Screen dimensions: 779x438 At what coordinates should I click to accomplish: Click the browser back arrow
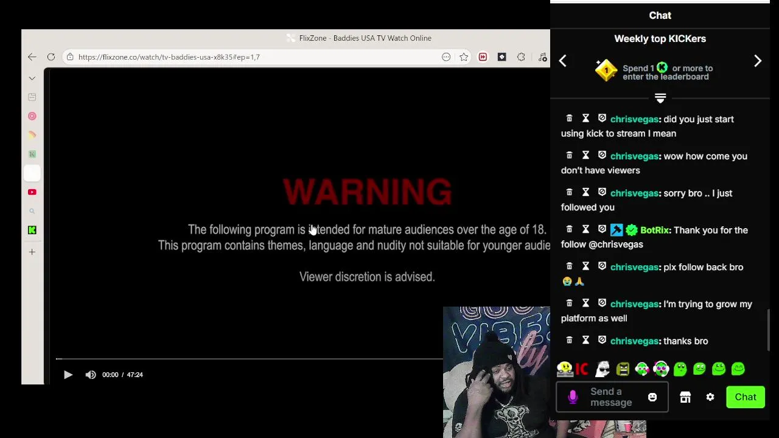[32, 57]
